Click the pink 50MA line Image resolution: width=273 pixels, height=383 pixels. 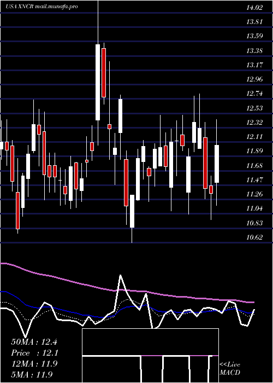coord(127,290)
